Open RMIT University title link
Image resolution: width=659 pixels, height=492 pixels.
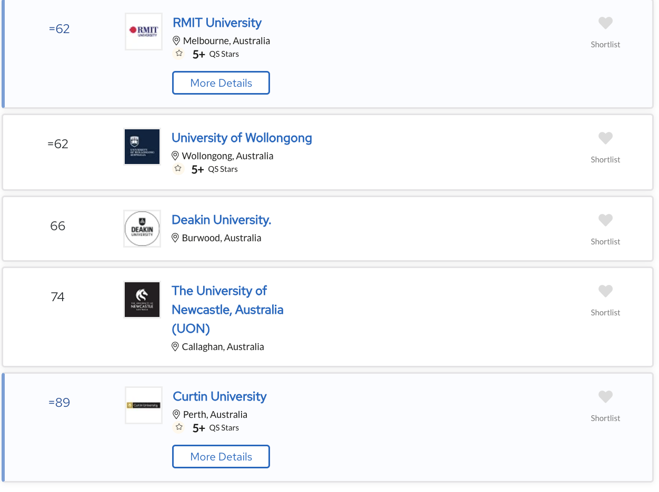(x=217, y=23)
